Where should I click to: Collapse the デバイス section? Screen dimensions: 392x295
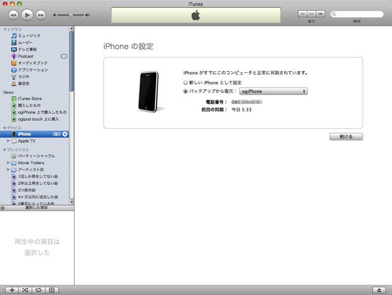[x=4, y=128]
